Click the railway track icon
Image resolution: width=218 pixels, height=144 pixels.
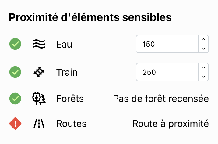(x=39, y=72)
